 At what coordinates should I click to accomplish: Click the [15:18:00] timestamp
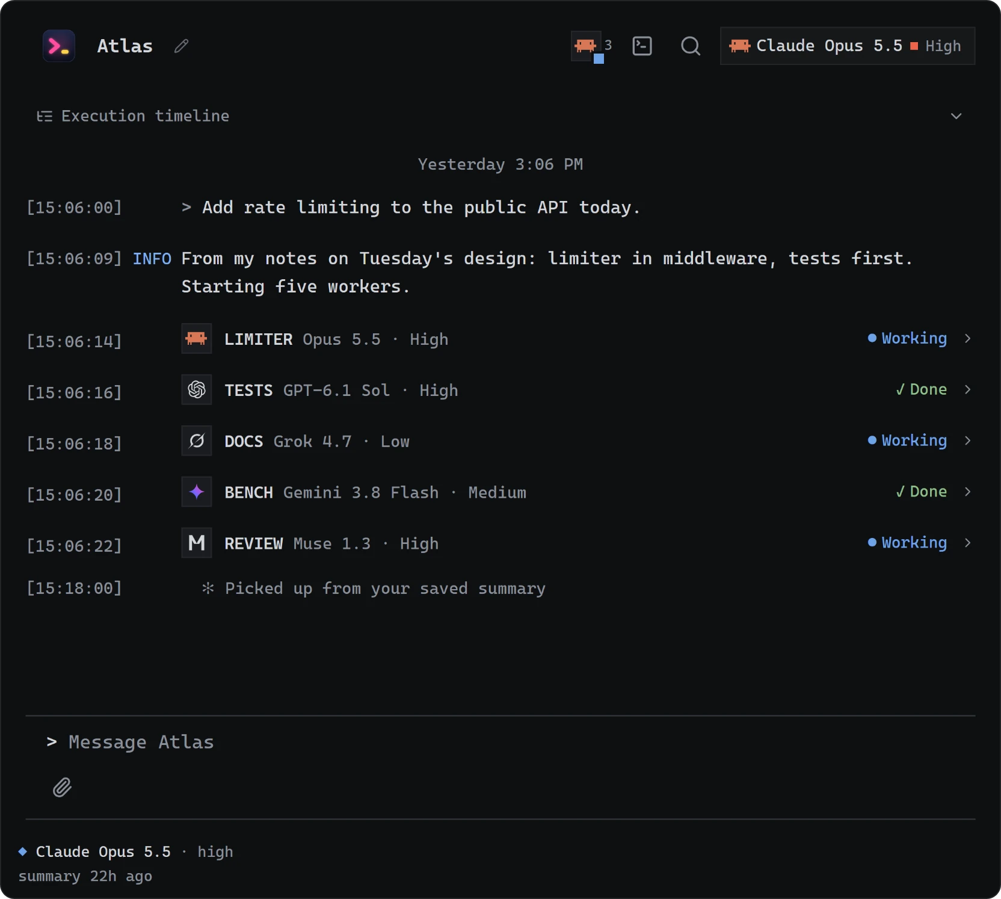coord(74,589)
